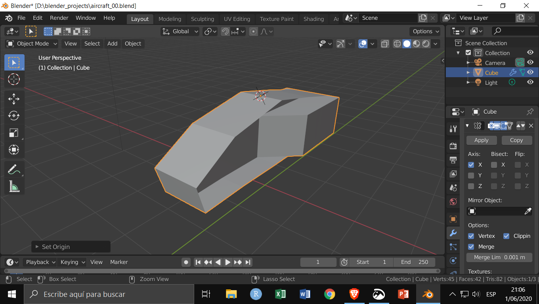Open the Render properties tab
The width and height of the screenshot is (539, 304).
click(x=453, y=146)
